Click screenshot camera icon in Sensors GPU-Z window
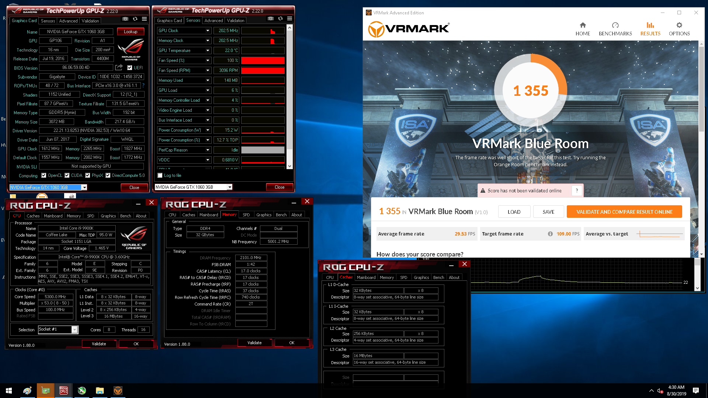The width and height of the screenshot is (708, 398). (271, 18)
